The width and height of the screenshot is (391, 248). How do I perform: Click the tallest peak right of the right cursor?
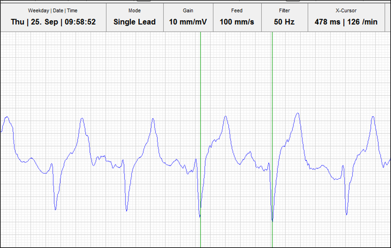298,113
